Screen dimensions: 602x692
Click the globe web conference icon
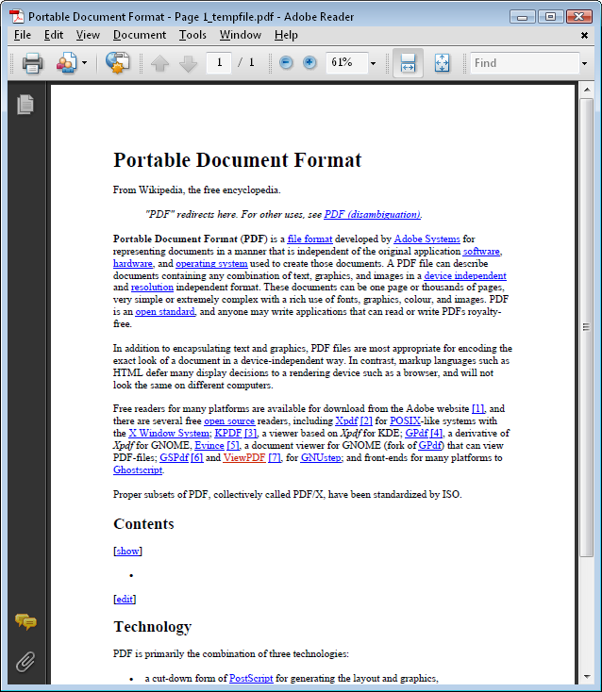[117, 63]
